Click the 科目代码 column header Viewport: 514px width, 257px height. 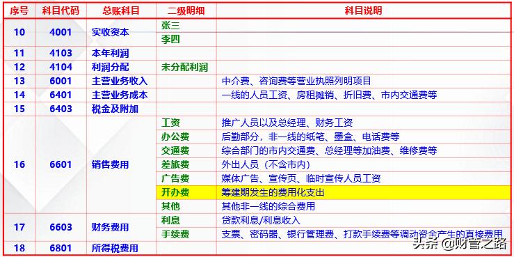pos(61,10)
